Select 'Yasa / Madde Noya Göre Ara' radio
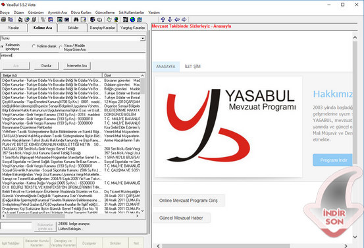Image resolution: width=364 pixels, height=248 pixels. 61,47
